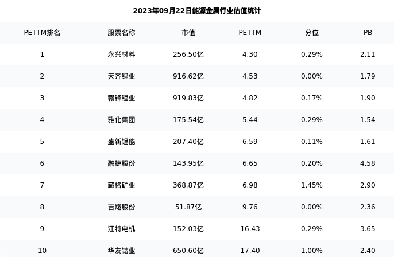Click on the stock 赣锋锂业

121,98
